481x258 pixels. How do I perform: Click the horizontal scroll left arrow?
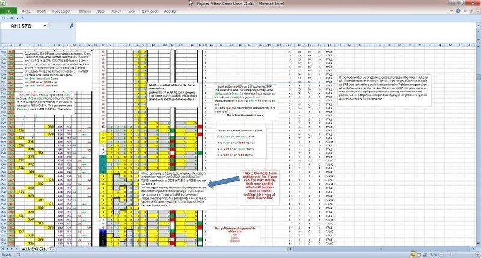pyautogui.click(x=291, y=249)
